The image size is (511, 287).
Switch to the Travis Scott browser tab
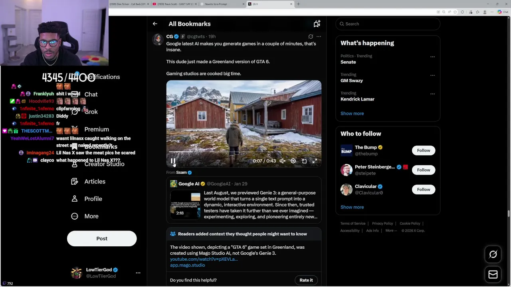(175, 4)
